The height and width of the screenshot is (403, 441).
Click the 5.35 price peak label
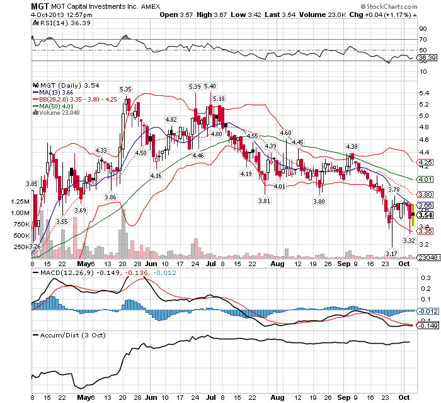coord(125,90)
